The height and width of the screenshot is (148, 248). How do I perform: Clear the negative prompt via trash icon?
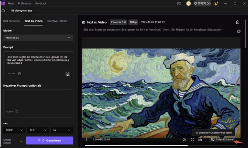click(17, 112)
